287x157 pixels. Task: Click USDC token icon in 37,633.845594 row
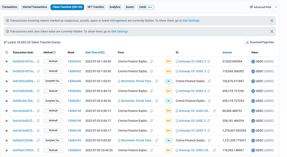click(x=253, y=61)
